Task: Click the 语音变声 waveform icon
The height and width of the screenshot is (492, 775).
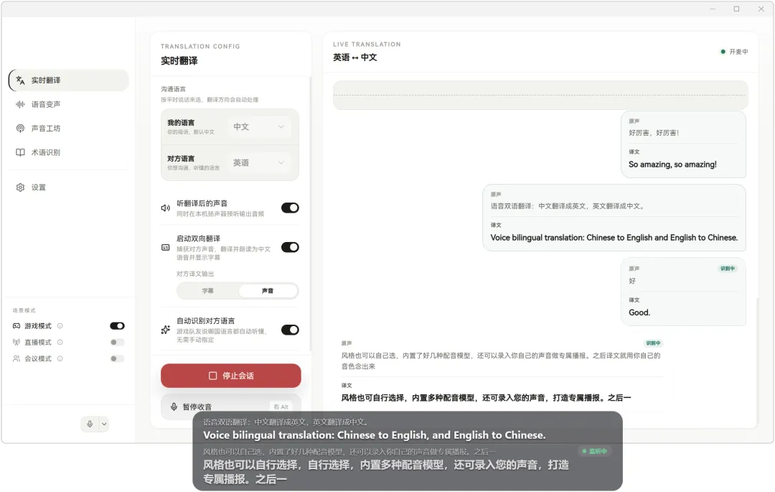Action: pyautogui.click(x=20, y=104)
